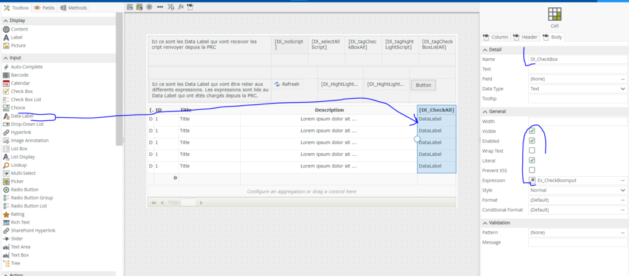The width and height of the screenshot is (629, 276).
Task: Open the Pattern ellipsis picker
Action: pyautogui.click(x=623, y=232)
